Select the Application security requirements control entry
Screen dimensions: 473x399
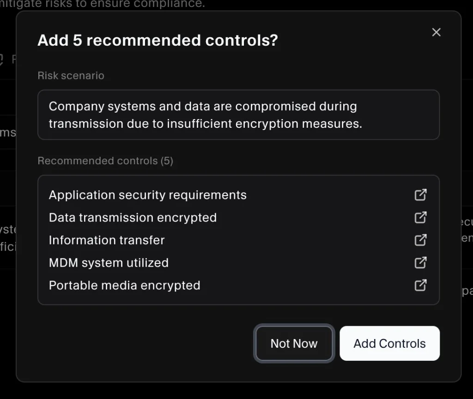click(147, 195)
